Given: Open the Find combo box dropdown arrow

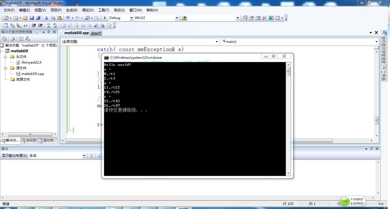Looking at the screenshot, I should pyautogui.click(x=238, y=18).
